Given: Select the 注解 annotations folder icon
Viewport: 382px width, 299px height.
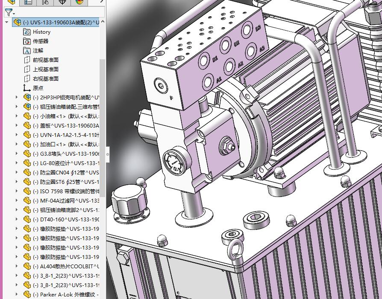Looking at the screenshot, I should [x=27, y=51].
